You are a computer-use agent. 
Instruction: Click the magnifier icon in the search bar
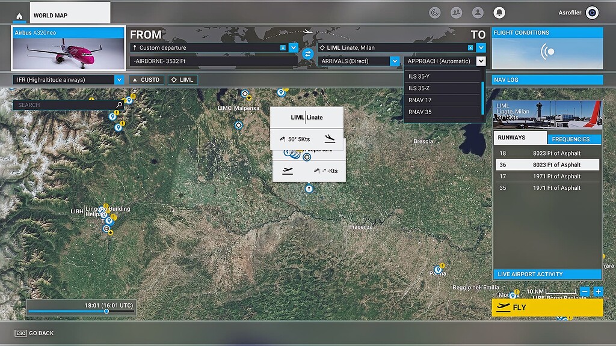click(118, 105)
